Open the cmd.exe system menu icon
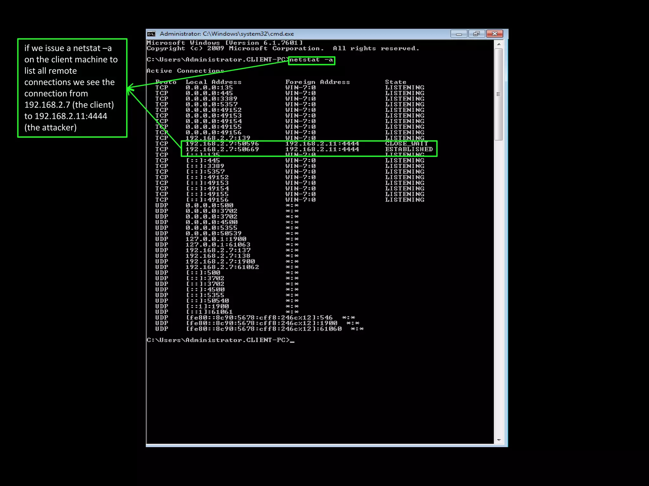649x486 pixels. tap(151, 34)
